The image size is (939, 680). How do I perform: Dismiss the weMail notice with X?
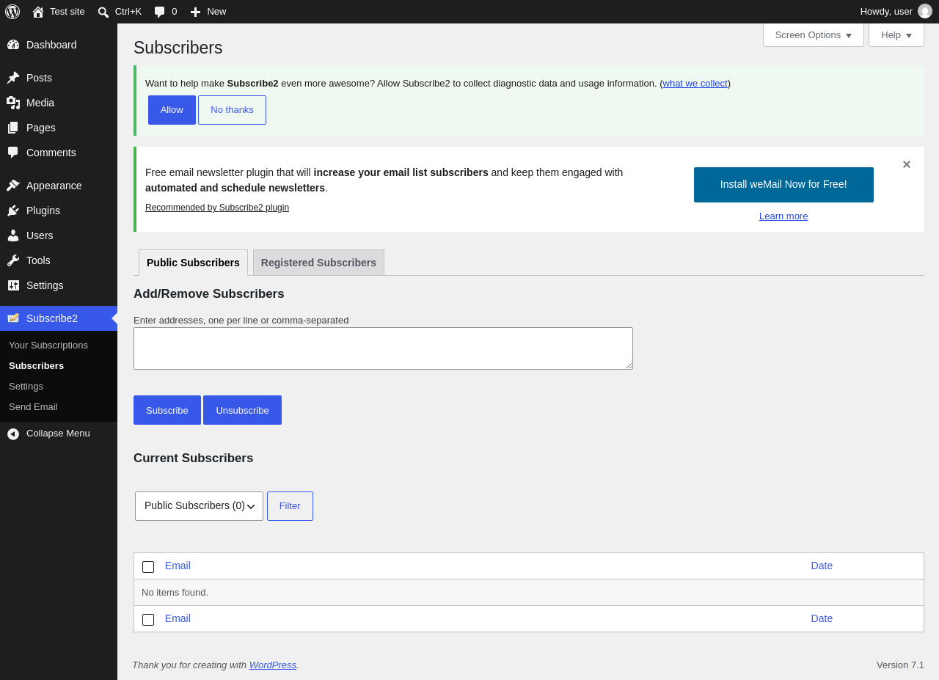pyautogui.click(x=907, y=164)
